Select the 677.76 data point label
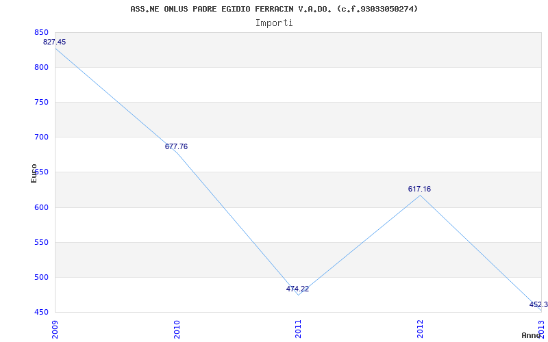This screenshot has height=342, width=548. pos(176,146)
